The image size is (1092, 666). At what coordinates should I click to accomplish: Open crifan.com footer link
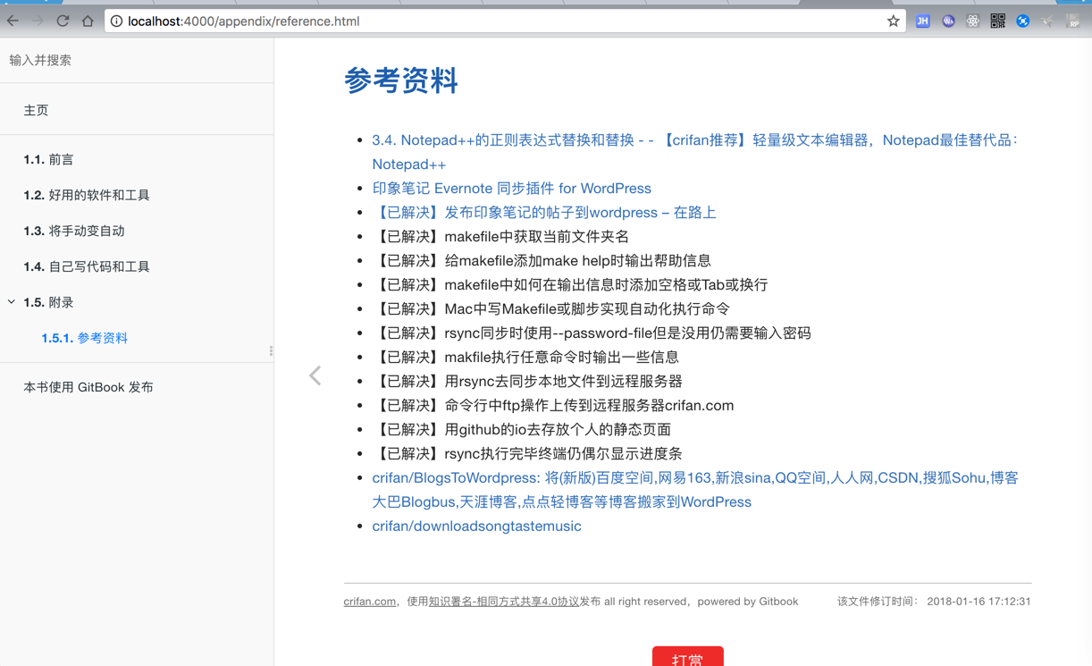pyautogui.click(x=369, y=602)
